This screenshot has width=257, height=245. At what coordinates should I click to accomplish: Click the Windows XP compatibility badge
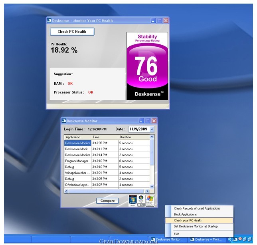150,201
